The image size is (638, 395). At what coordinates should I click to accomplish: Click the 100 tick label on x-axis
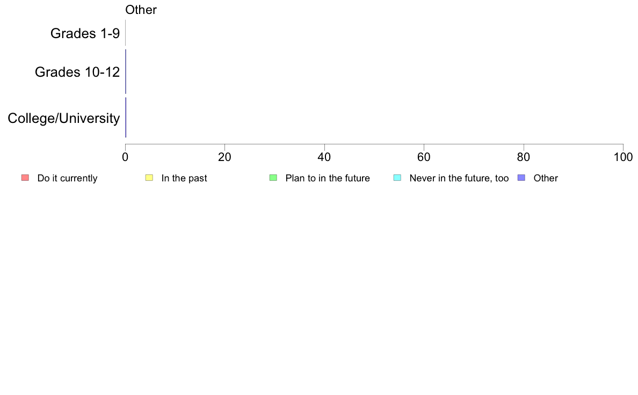(623, 157)
